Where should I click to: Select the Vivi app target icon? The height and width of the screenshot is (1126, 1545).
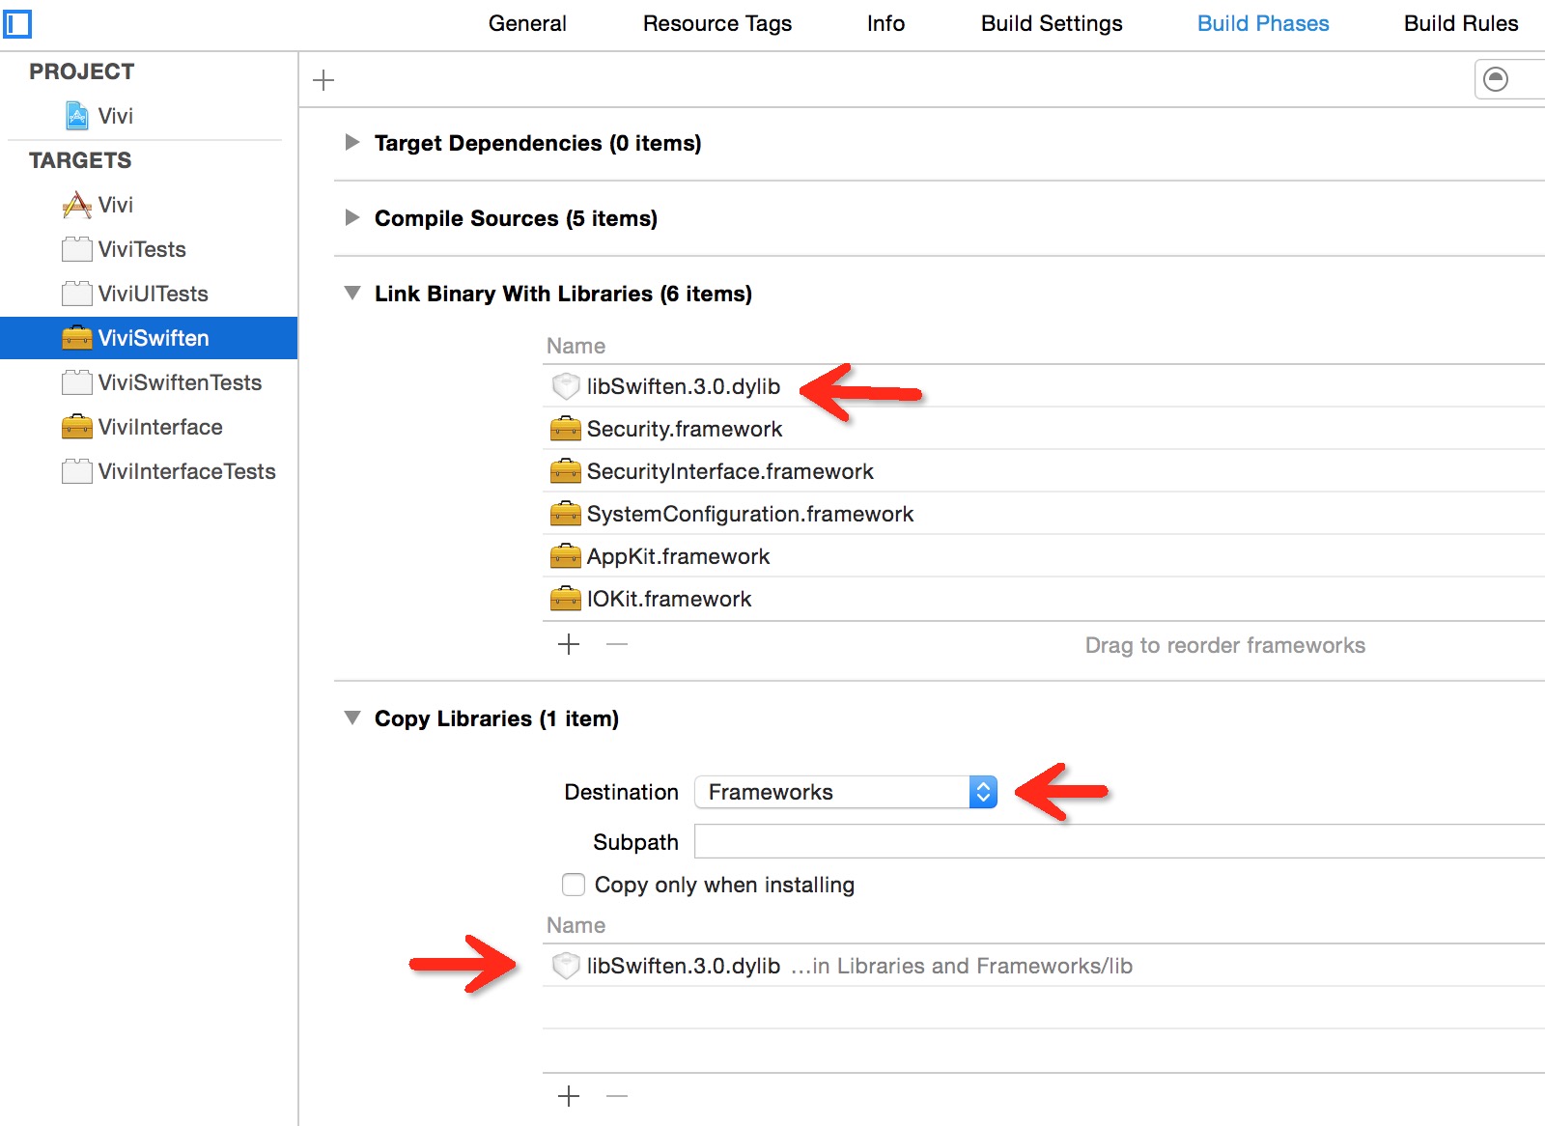click(x=77, y=205)
